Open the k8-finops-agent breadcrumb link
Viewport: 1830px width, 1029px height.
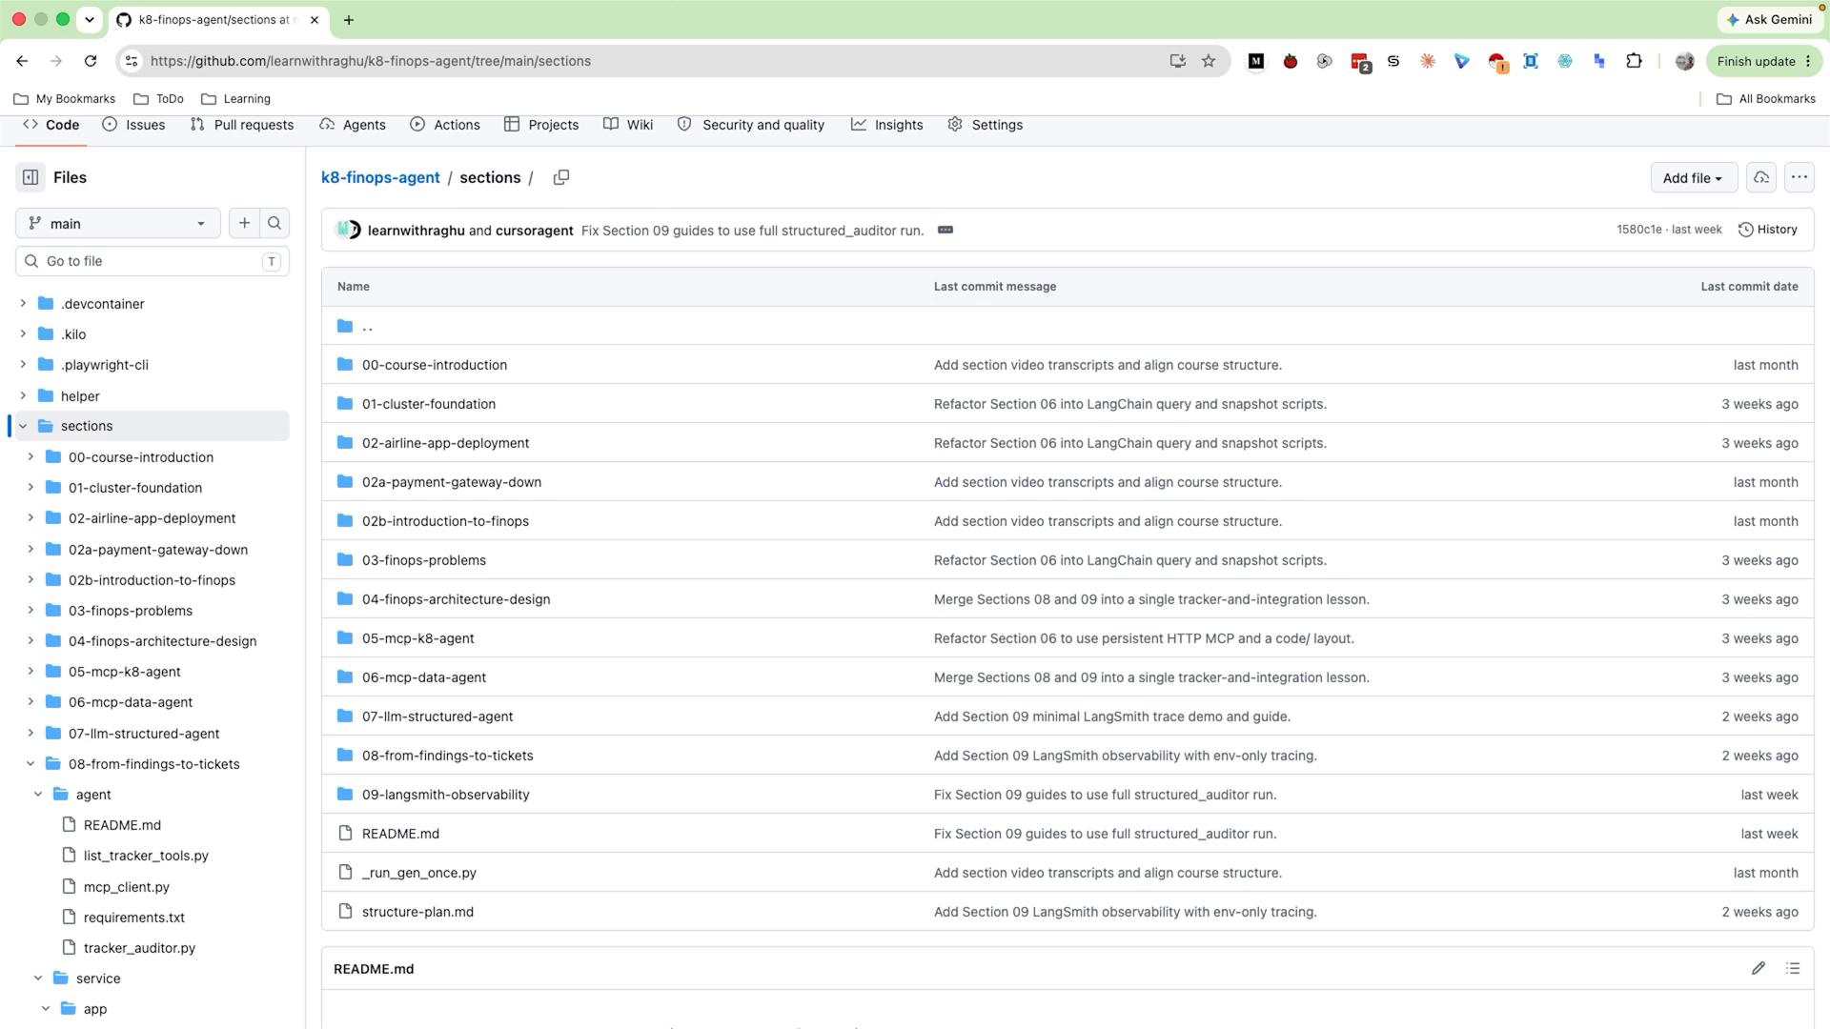tap(380, 177)
